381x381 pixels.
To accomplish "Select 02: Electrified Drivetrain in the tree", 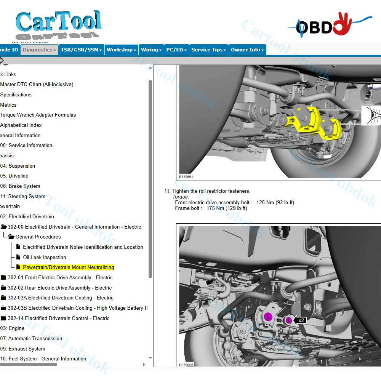I will (27, 216).
